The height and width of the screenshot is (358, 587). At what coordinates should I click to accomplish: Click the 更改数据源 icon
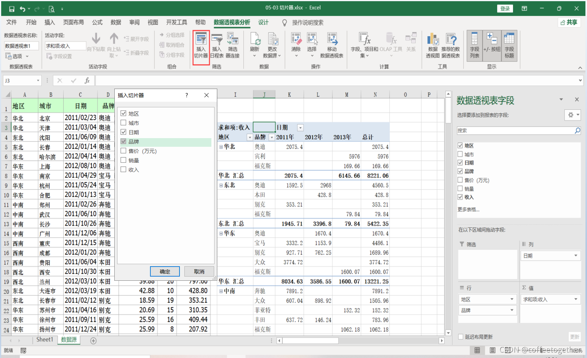click(272, 45)
